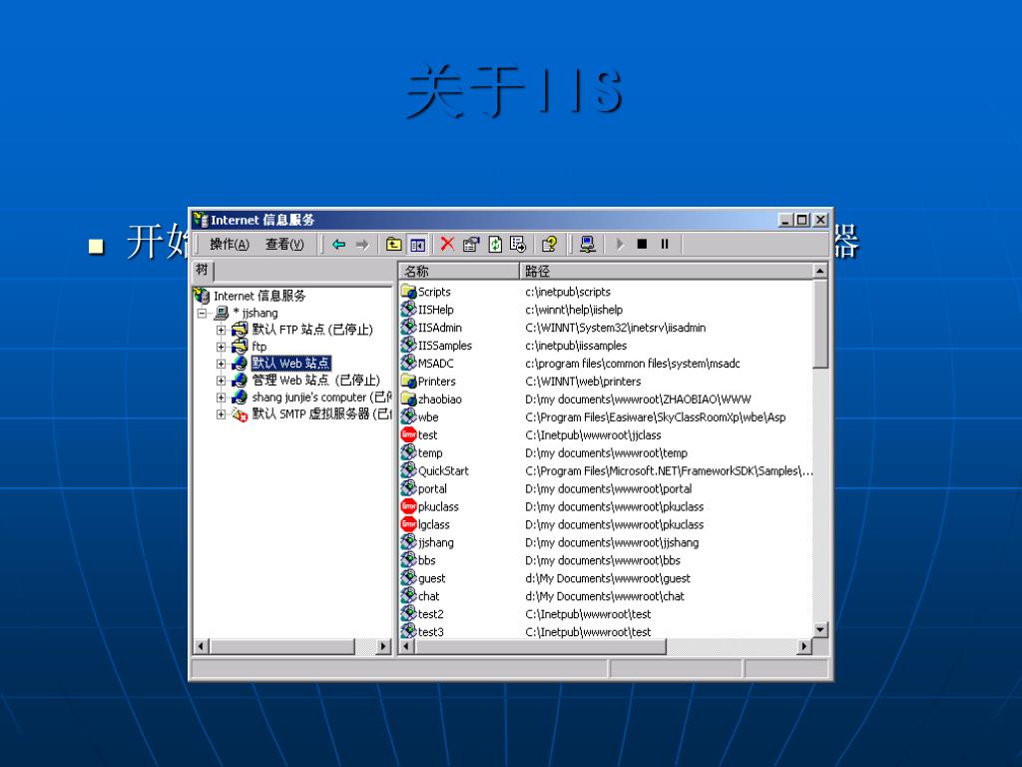Click the Printers folder icon
This screenshot has width=1022, height=767.
[408, 381]
